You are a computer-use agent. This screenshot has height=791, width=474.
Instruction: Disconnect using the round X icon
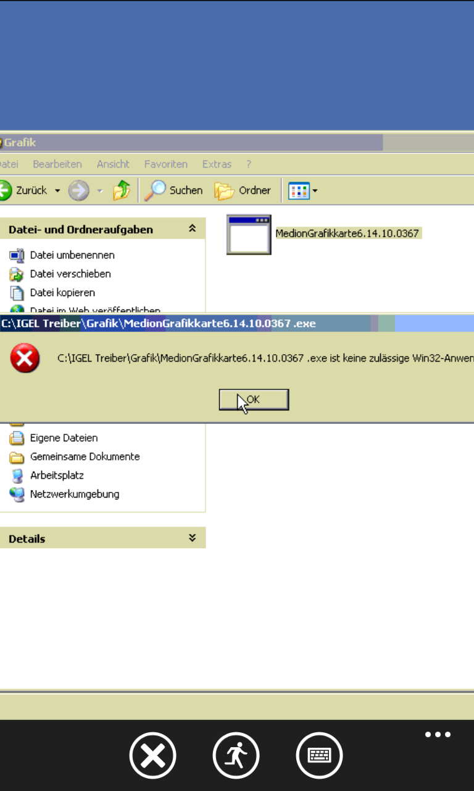(152, 755)
